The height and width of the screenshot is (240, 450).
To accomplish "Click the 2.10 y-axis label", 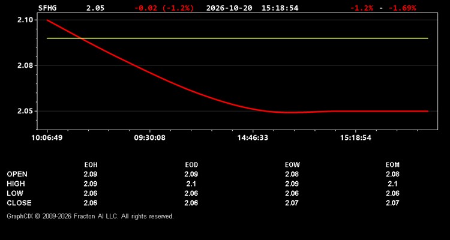I will tap(25, 20).
